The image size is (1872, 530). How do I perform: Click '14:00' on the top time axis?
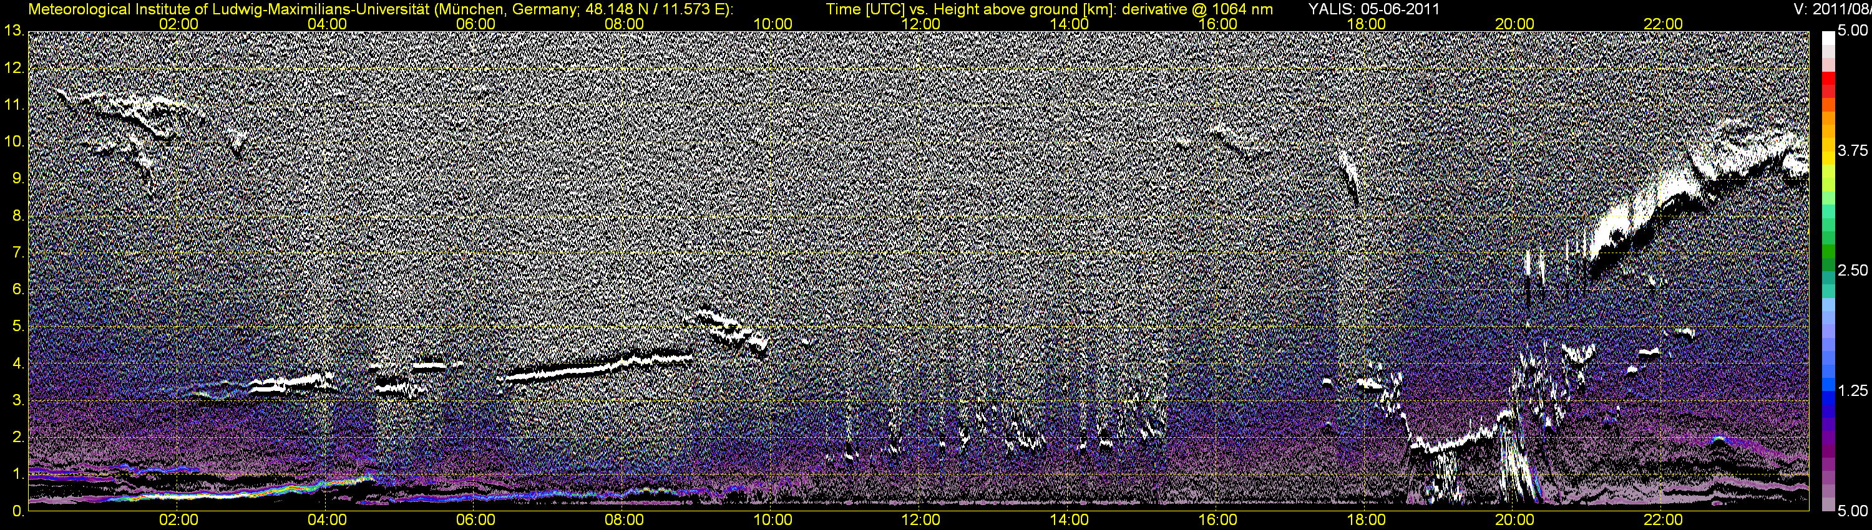(1070, 24)
